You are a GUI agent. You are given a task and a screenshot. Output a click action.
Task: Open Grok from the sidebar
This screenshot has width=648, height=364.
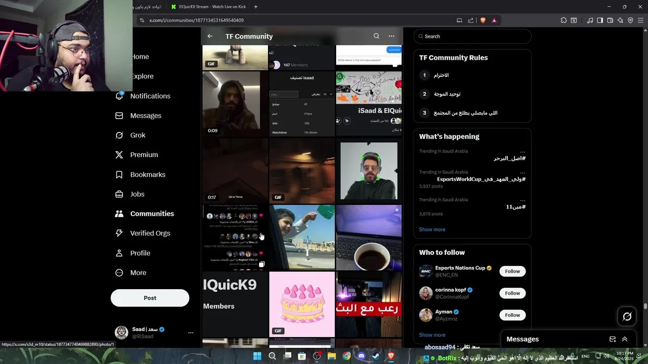(x=131, y=135)
